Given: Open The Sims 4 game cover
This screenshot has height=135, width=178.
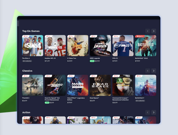Looking at the screenshot, I should pyautogui.click(x=33, y=46).
